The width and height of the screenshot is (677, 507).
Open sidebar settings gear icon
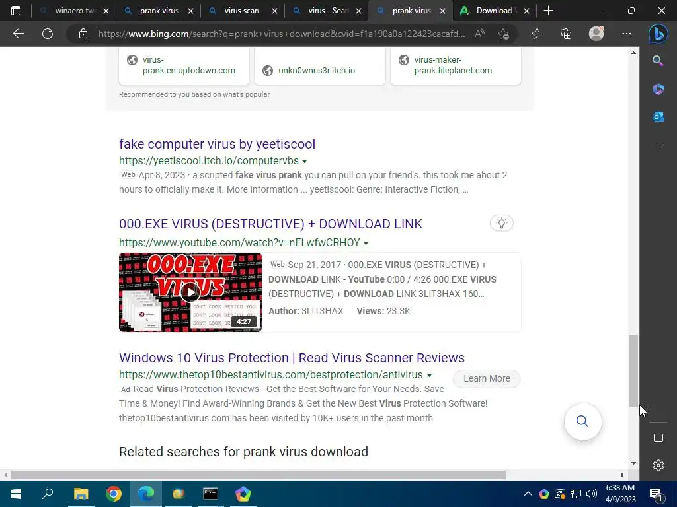(658, 465)
